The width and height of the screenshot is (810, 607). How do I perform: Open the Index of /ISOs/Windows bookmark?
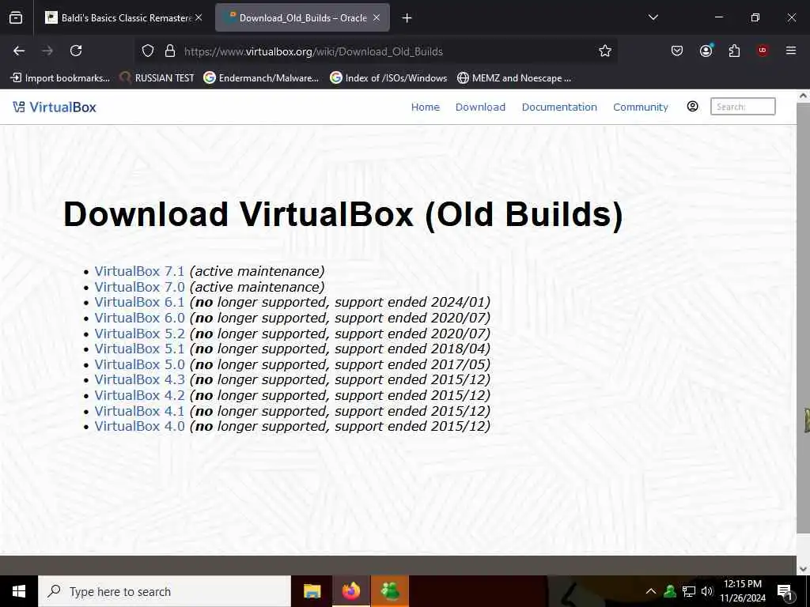coord(388,78)
